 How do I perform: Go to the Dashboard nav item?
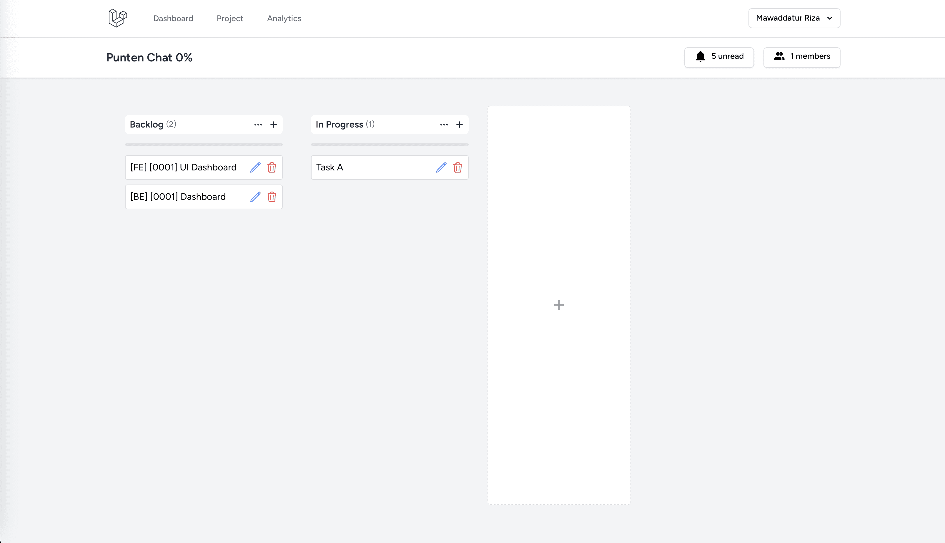pos(173,18)
